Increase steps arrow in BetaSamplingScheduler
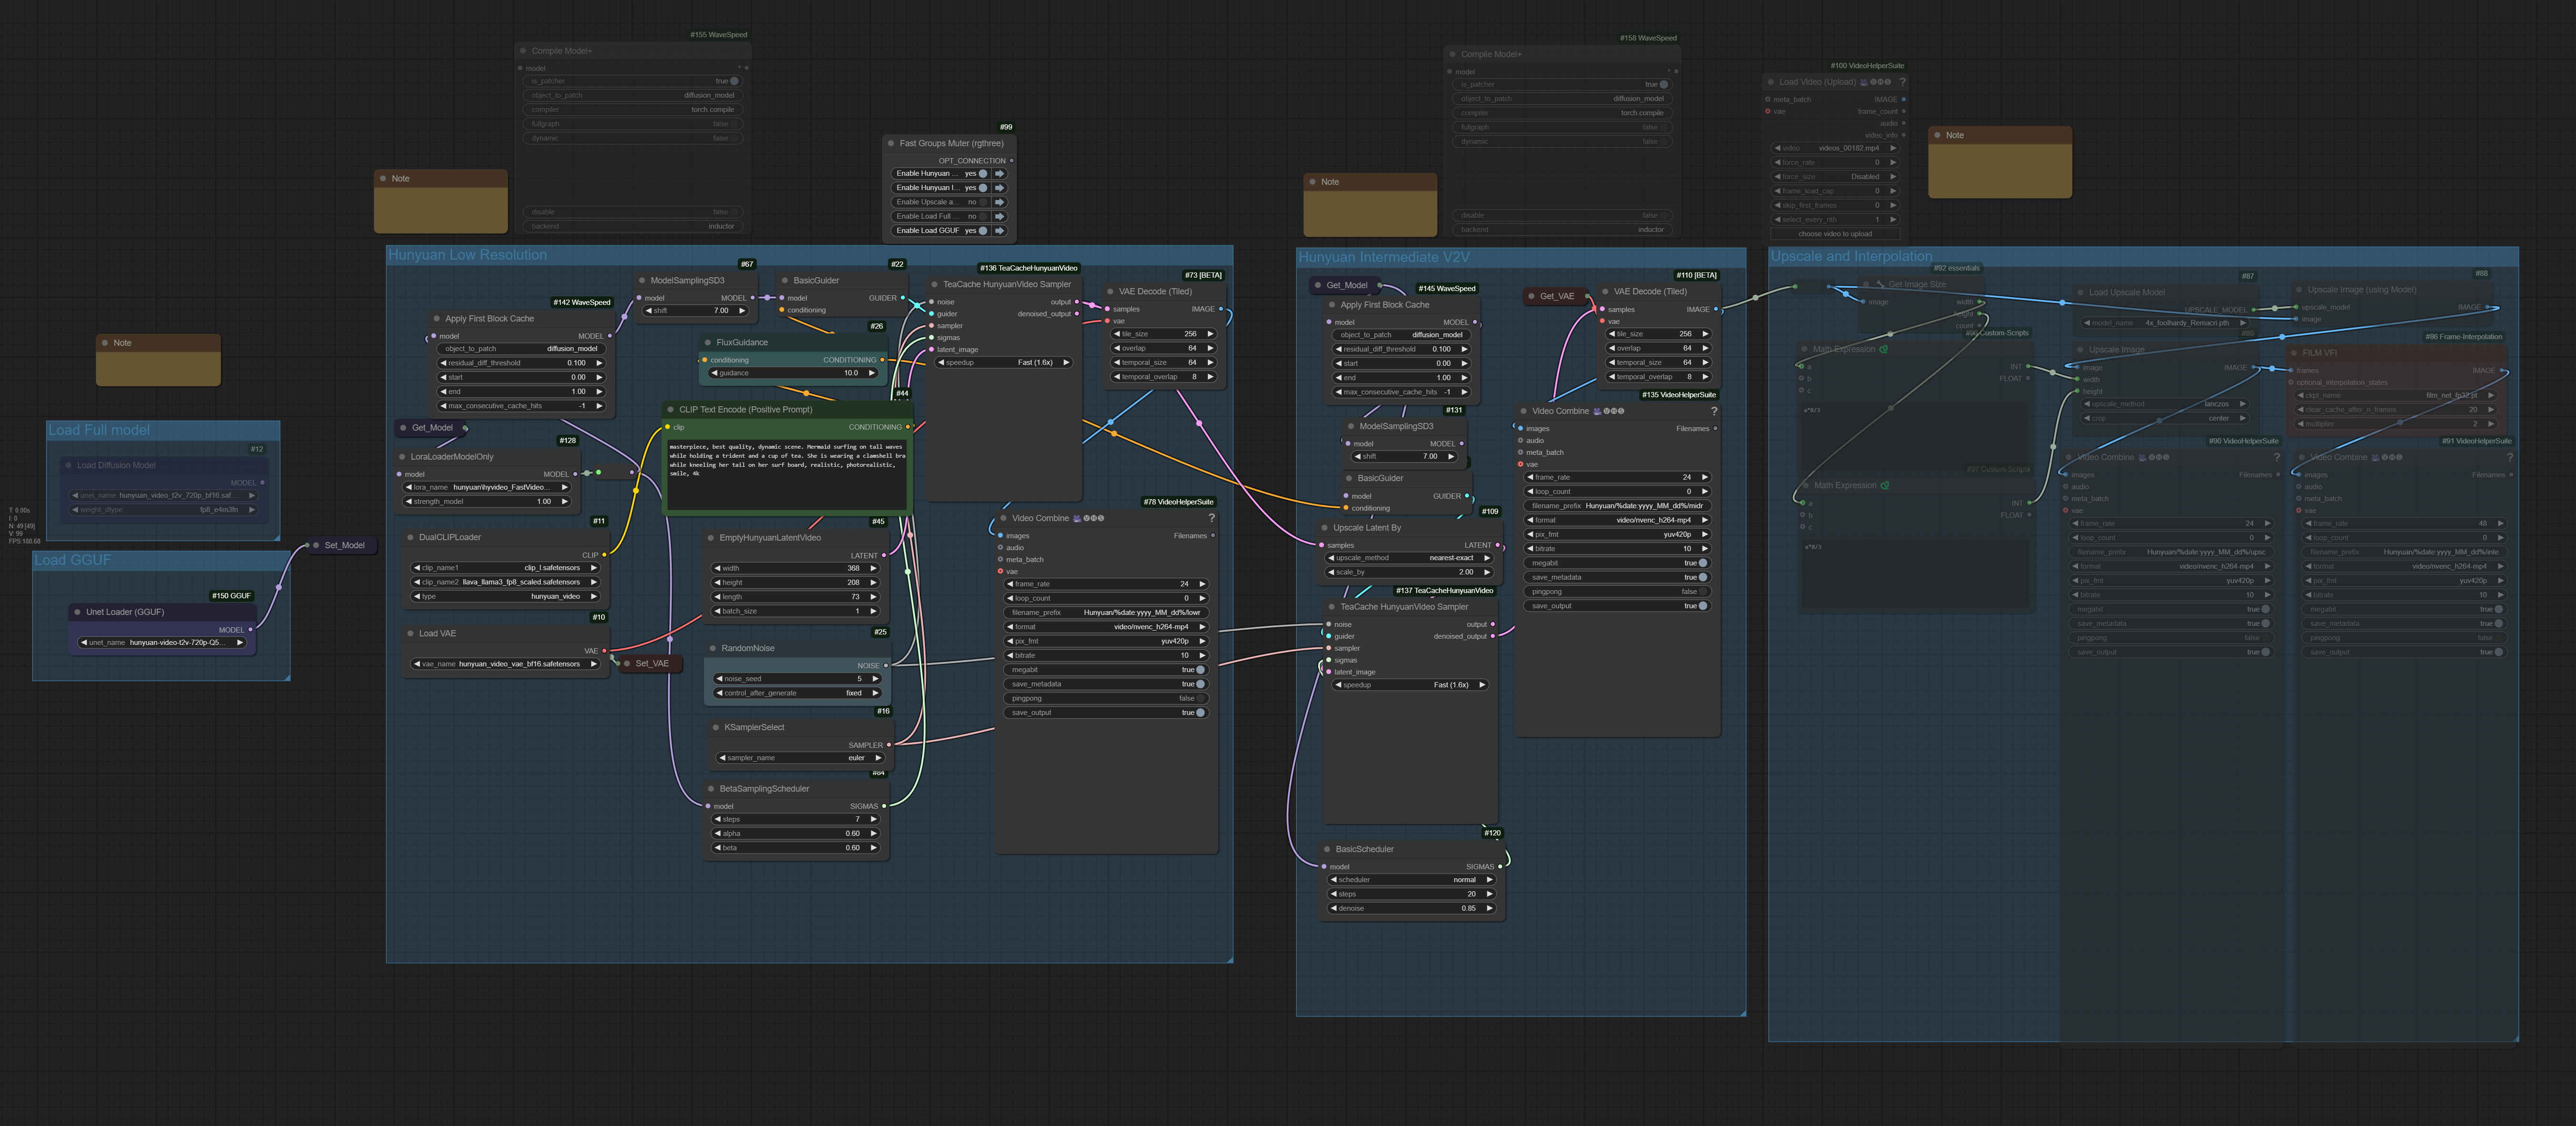This screenshot has width=2576, height=1126. [x=873, y=819]
